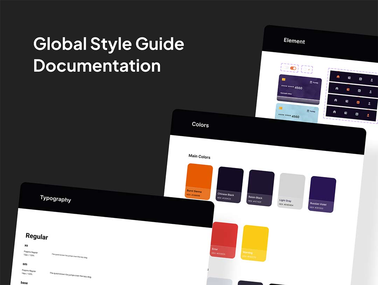Click the Regular heading in Typography
Viewport: 378px width, 285px height.
coord(37,237)
